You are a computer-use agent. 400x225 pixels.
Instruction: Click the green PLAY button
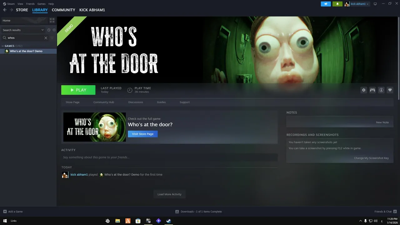tap(78, 90)
